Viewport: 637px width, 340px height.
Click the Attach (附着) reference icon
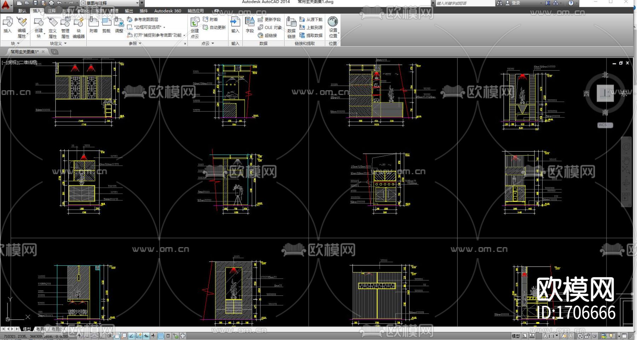93,25
